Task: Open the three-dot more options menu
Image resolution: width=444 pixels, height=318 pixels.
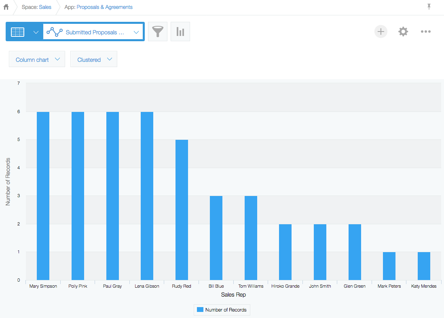Action: [x=425, y=32]
